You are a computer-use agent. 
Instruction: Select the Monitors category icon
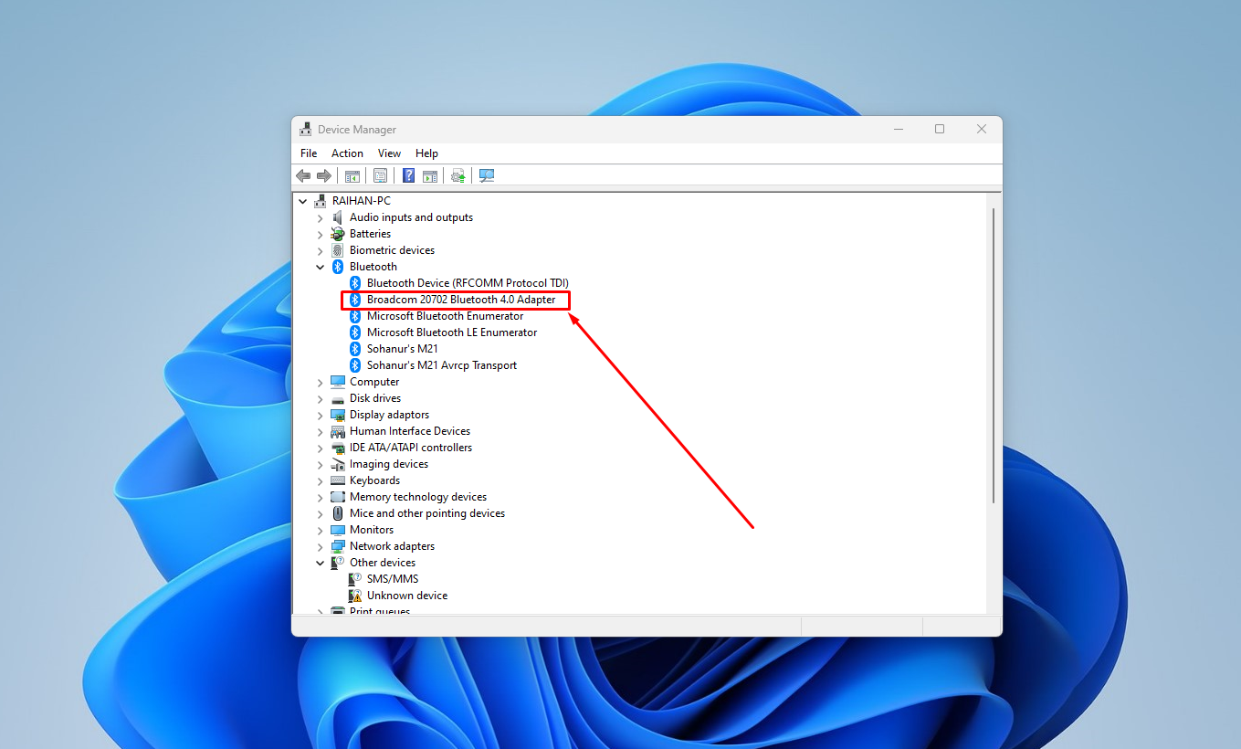pos(338,530)
